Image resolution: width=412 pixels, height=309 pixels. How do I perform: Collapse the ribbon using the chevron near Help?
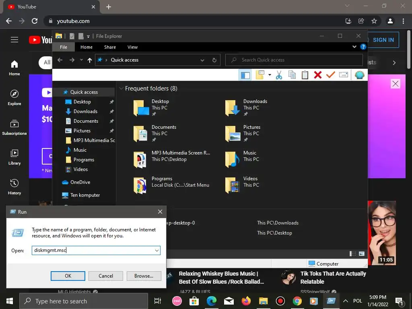(x=354, y=47)
